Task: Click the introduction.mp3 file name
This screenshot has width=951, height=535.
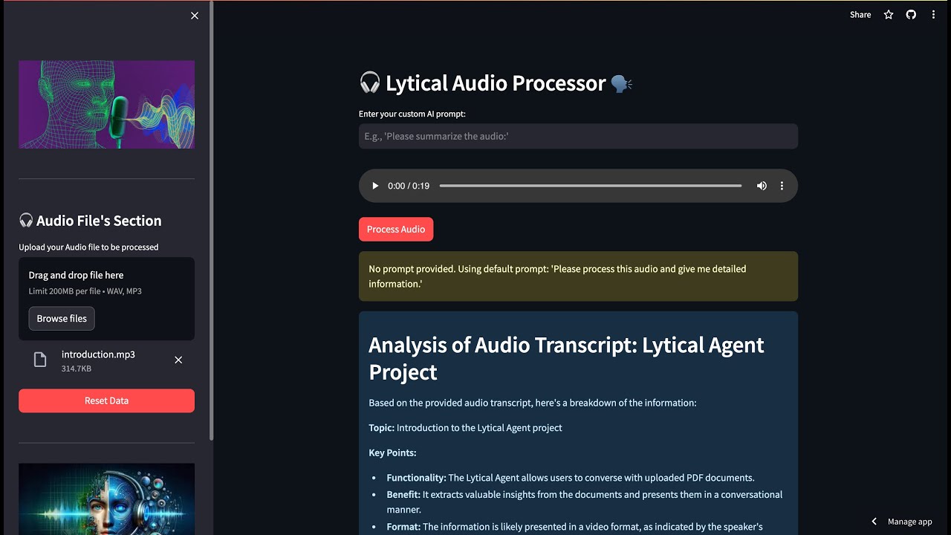Action: pyautogui.click(x=98, y=354)
